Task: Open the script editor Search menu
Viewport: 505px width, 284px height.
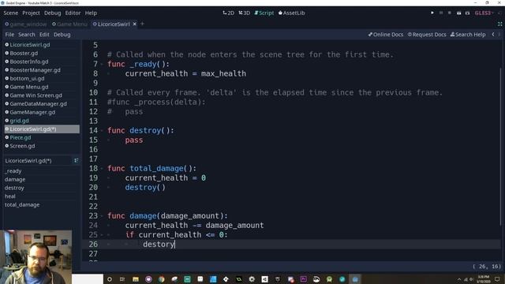Action: point(26,35)
